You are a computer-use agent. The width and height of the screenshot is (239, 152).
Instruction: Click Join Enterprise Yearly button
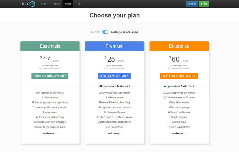point(179,76)
